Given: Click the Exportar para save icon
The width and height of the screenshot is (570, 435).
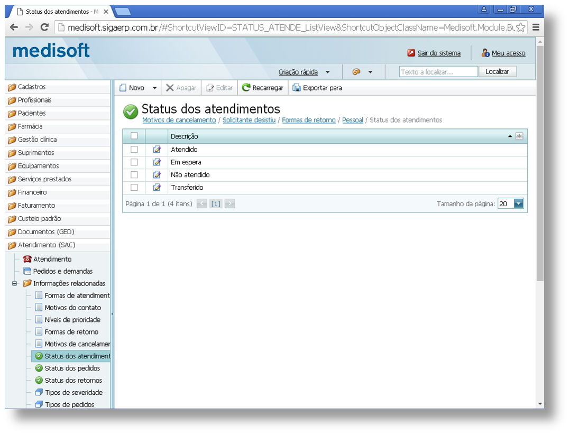Looking at the screenshot, I should (x=297, y=88).
